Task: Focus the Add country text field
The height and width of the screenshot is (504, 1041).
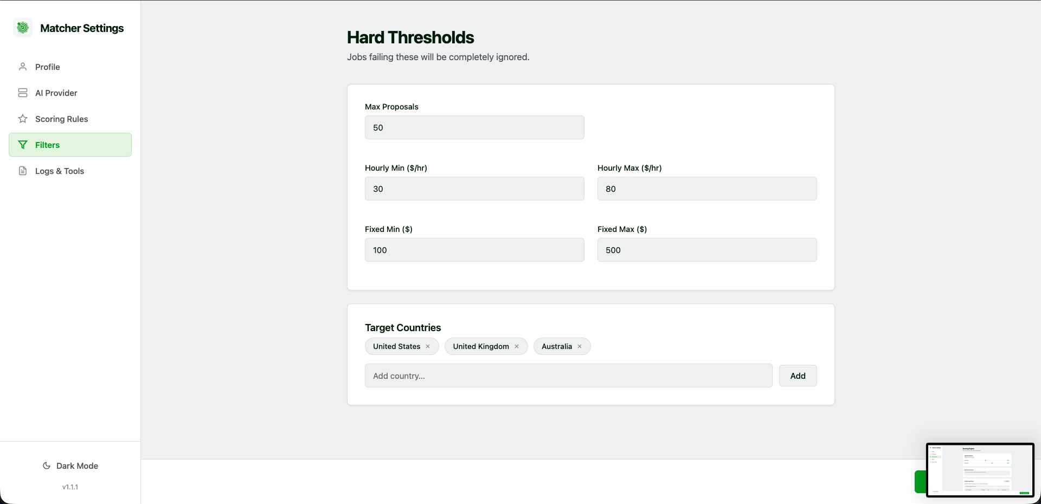Action: coord(568,376)
